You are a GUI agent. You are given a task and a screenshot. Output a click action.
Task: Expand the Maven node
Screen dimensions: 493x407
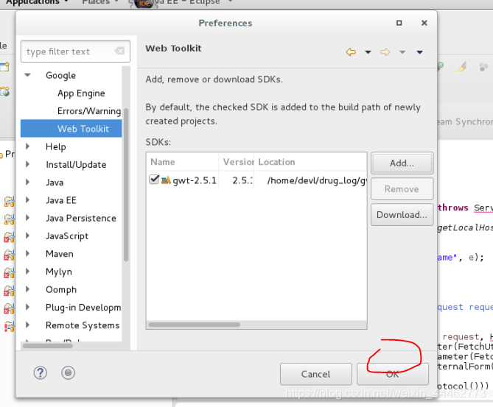pos(28,254)
